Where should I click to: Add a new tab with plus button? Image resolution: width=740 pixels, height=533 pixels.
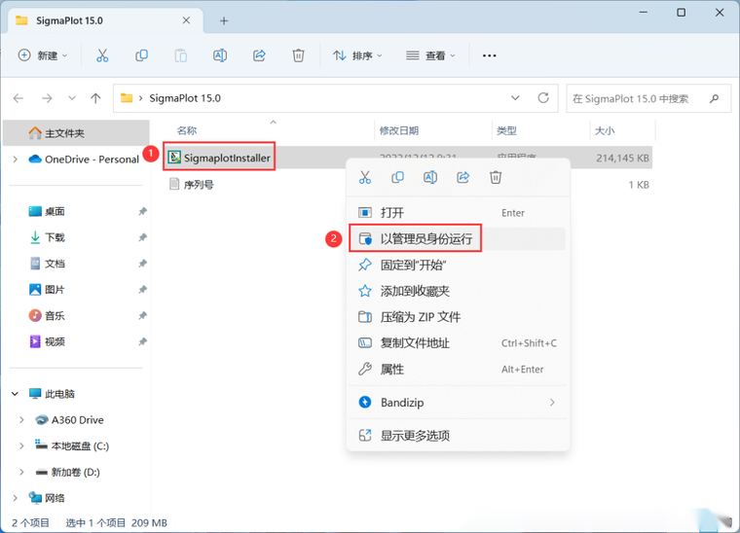[x=224, y=20]
